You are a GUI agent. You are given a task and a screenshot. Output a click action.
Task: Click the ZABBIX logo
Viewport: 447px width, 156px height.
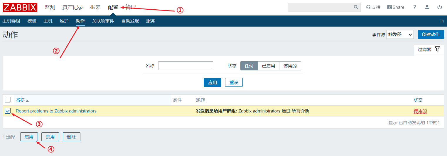[20, 7]
